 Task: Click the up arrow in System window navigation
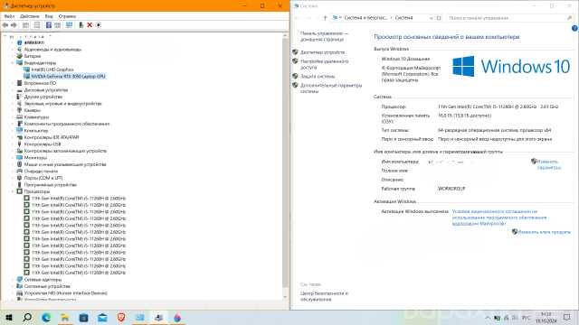(325, 18)
